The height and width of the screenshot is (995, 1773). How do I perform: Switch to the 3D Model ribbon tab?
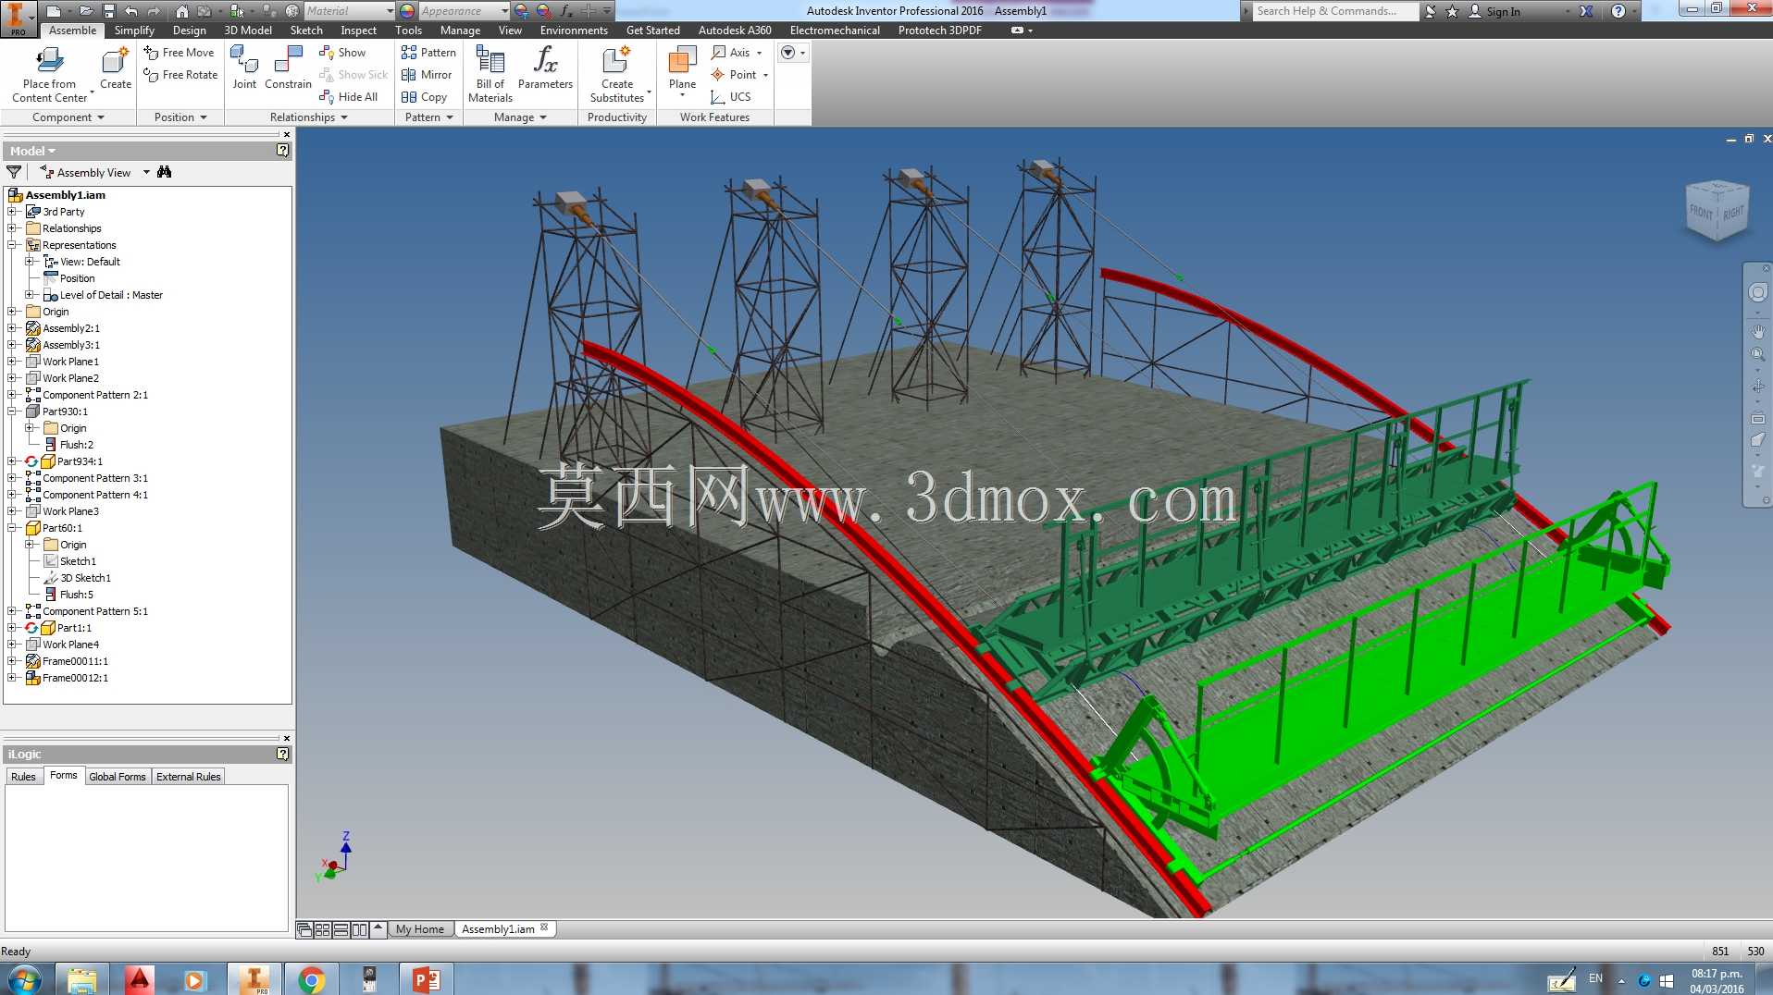pyautogui.click(x=248, y=31)
